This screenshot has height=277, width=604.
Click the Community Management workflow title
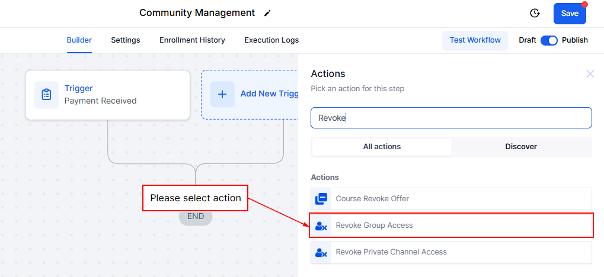pyautogui.click(x=197, y=12)
